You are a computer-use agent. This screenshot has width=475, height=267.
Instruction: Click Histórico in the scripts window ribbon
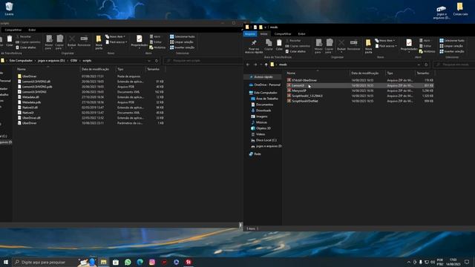pos(157,47)
